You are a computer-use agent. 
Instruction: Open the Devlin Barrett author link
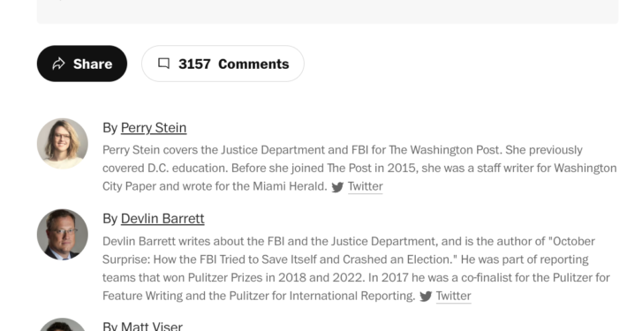click(162, 219)
